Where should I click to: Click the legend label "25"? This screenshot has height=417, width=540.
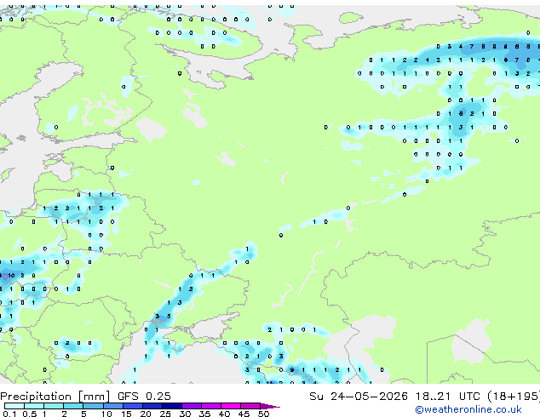165,414
